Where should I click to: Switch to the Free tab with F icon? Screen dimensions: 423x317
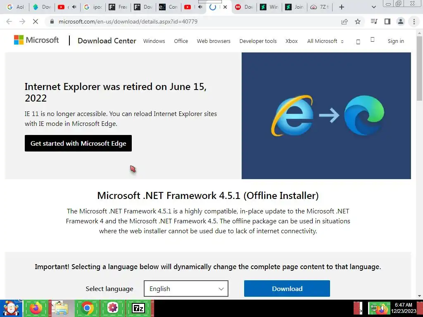tap(118, 7)
